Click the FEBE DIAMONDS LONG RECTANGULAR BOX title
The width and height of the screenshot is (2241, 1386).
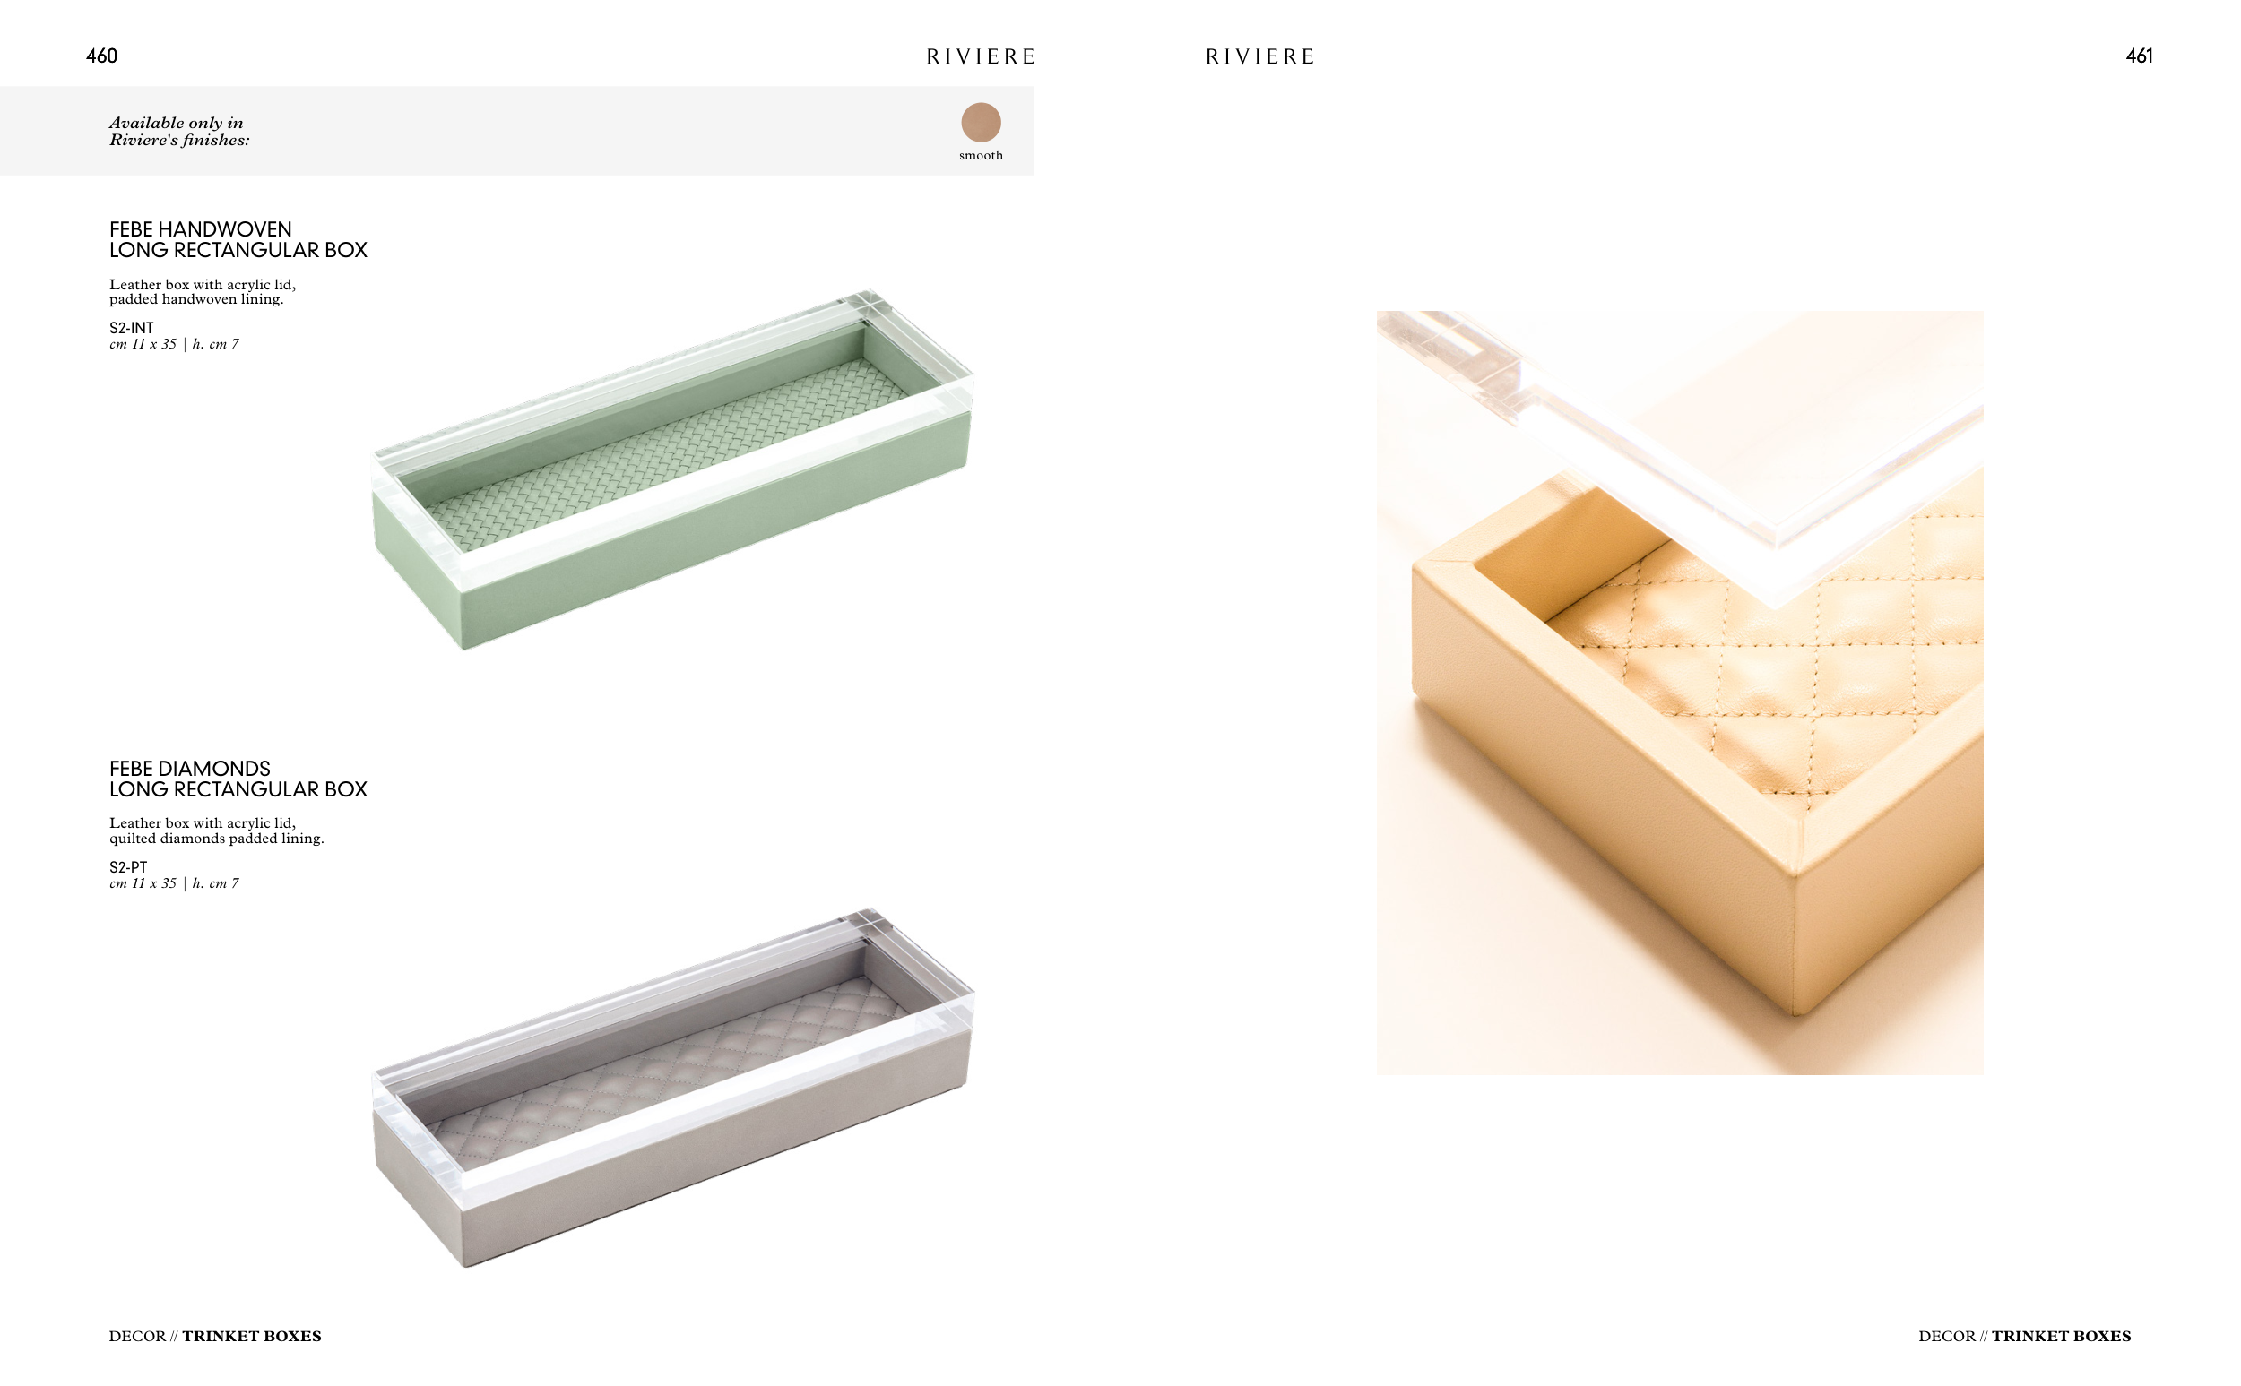click(238, 779)
